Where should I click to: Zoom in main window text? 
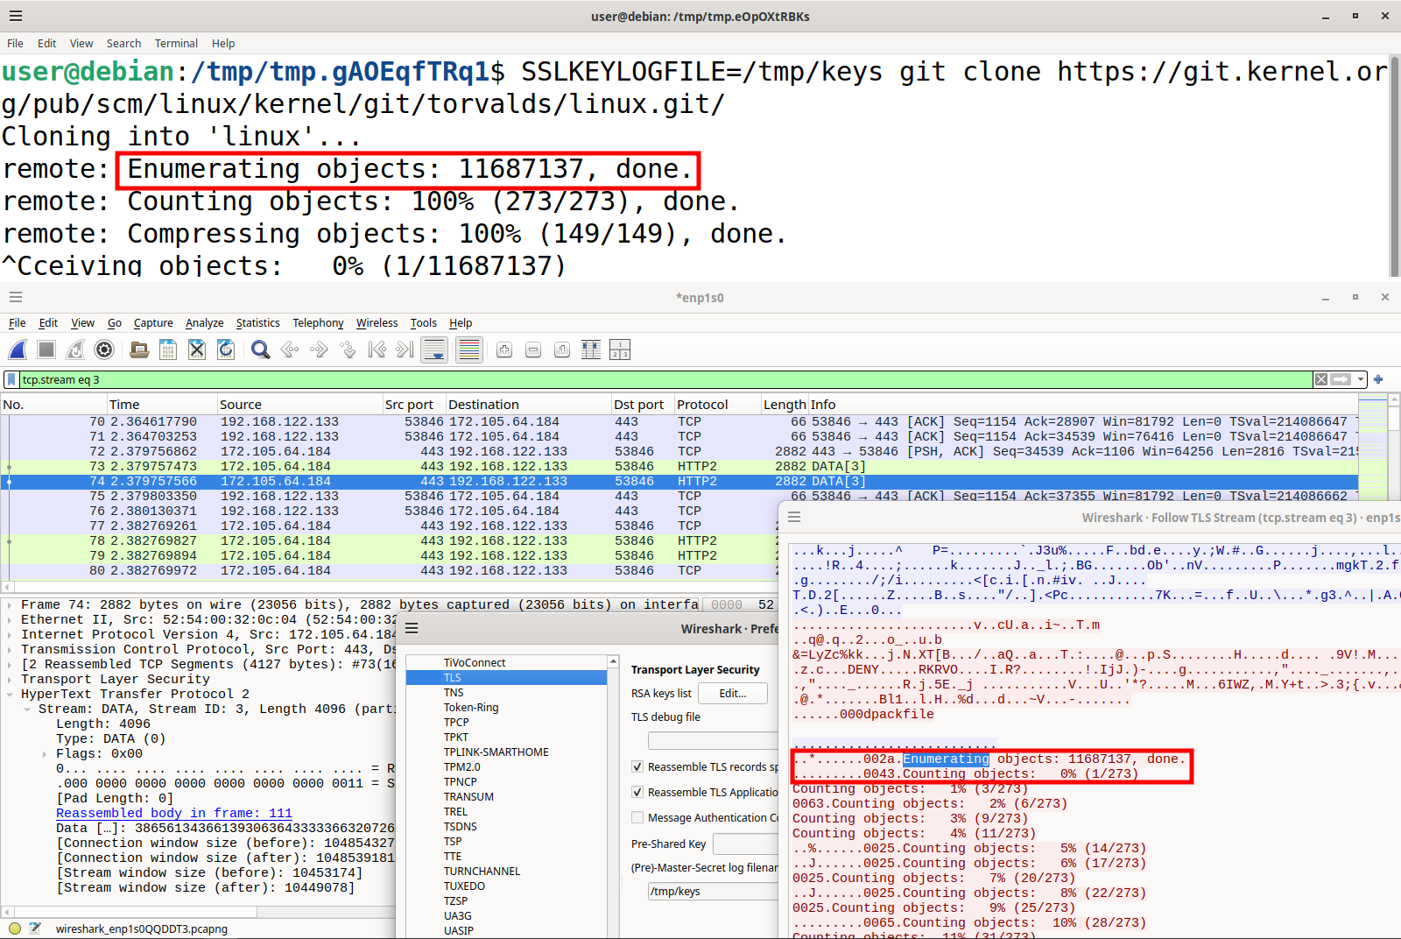504,350
